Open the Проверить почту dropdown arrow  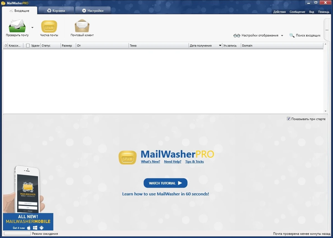click(32, 27)
